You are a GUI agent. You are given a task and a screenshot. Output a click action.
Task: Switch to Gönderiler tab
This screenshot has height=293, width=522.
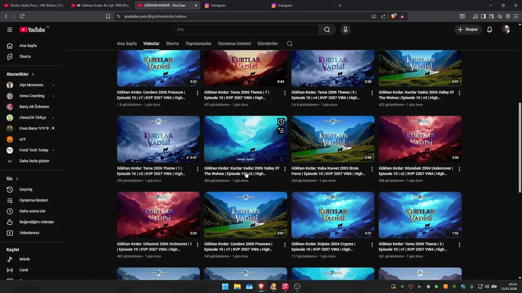tap(268, 44)
